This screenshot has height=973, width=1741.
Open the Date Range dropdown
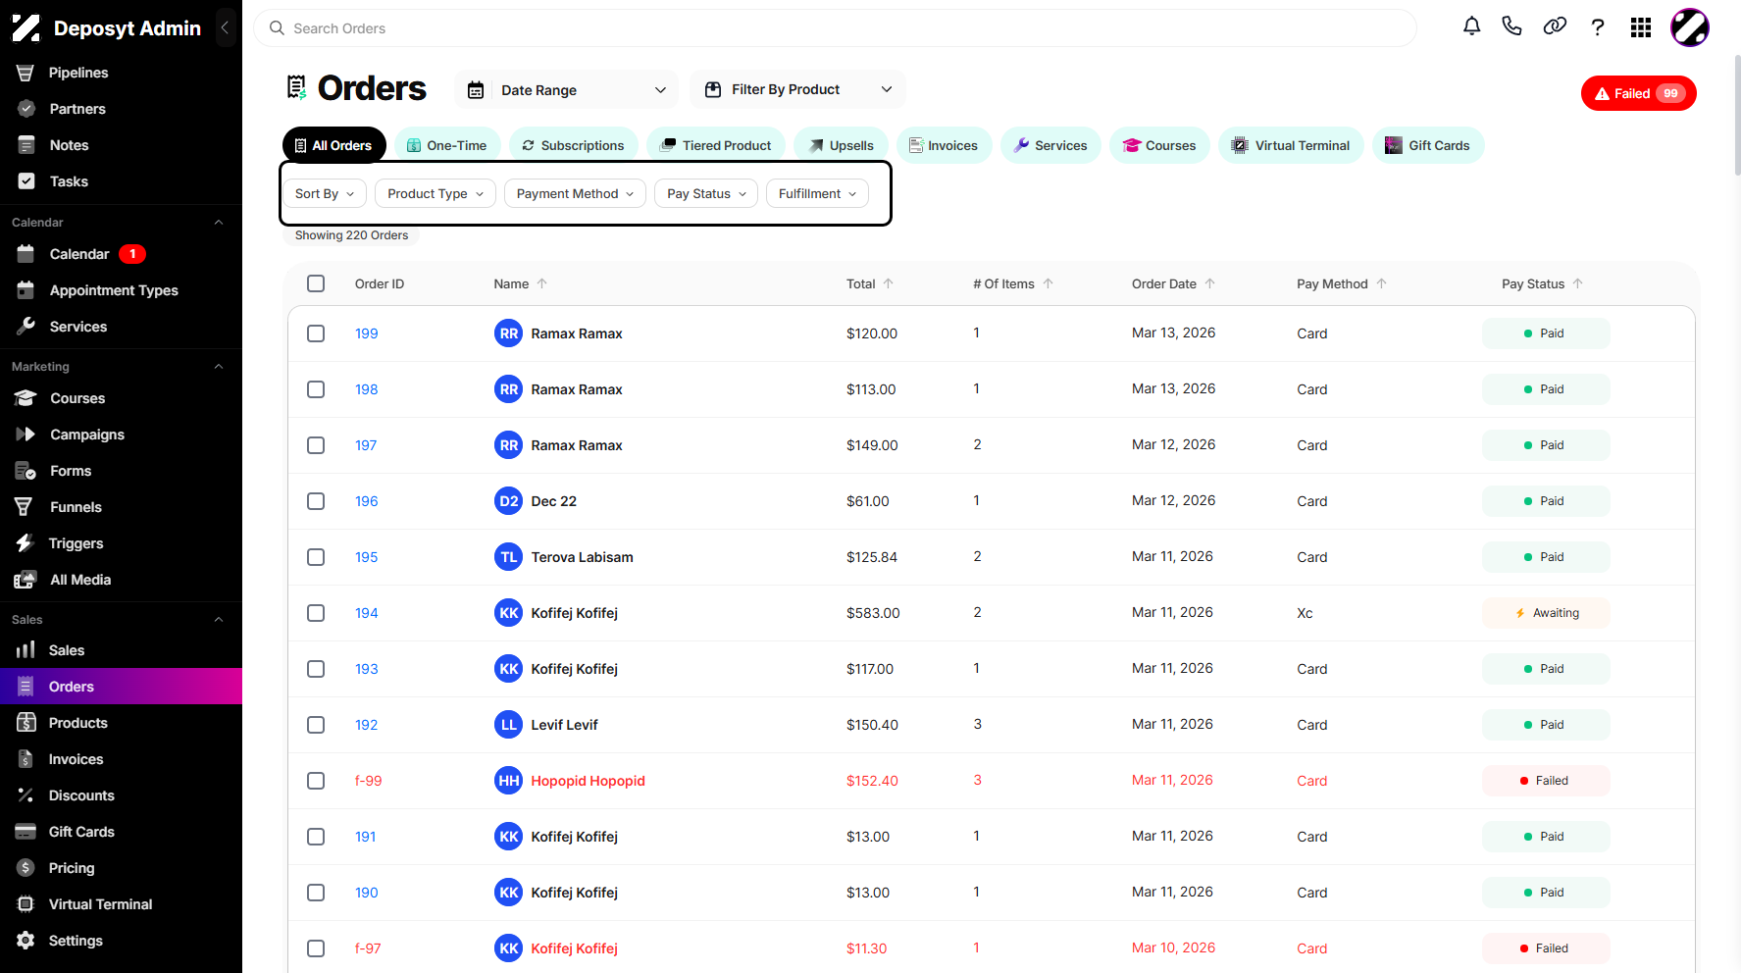tap(567, 90)
